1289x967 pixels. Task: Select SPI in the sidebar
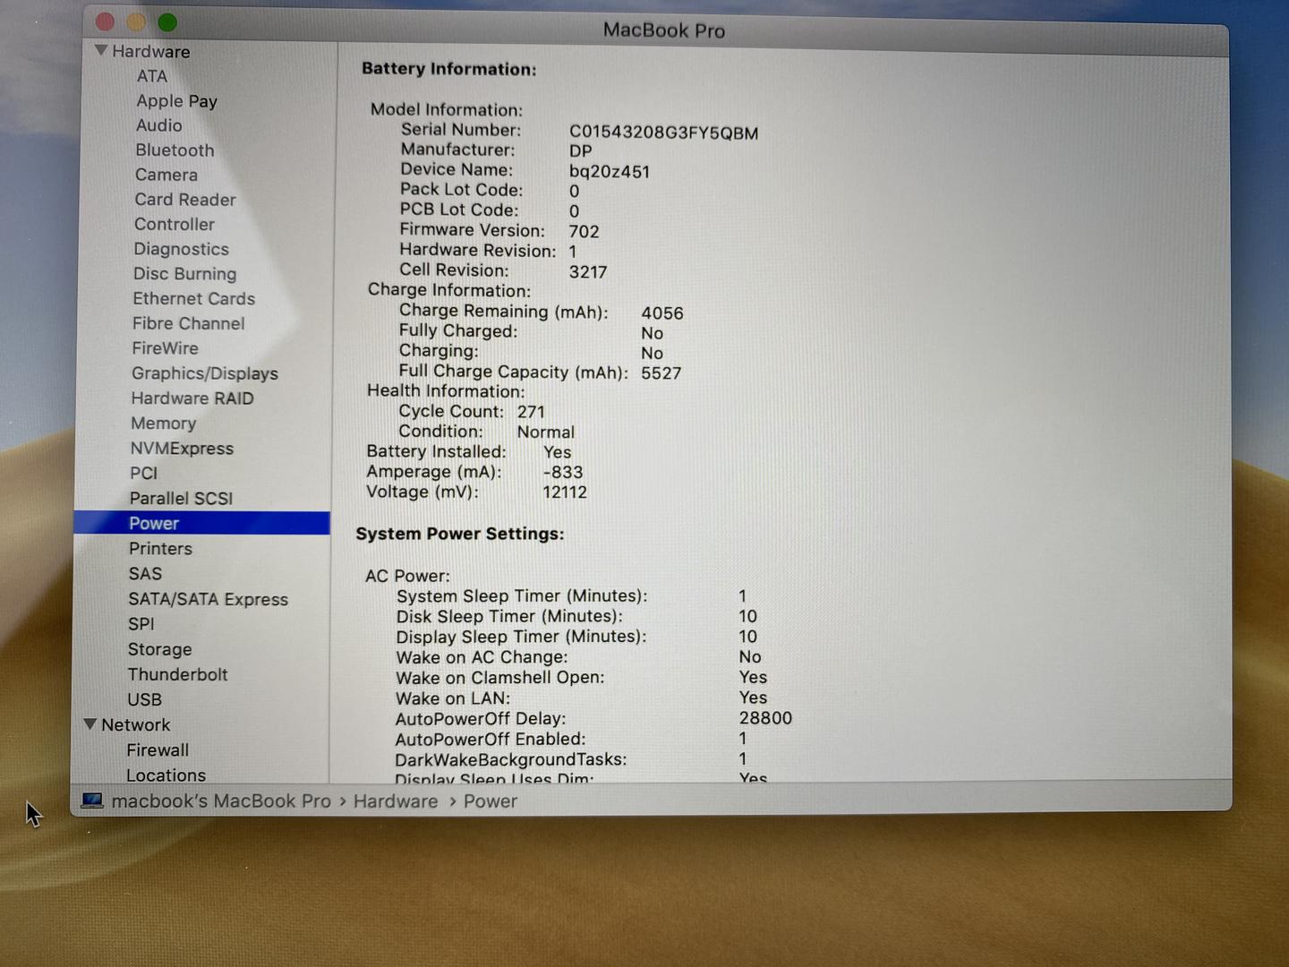[x=141, y=624]
